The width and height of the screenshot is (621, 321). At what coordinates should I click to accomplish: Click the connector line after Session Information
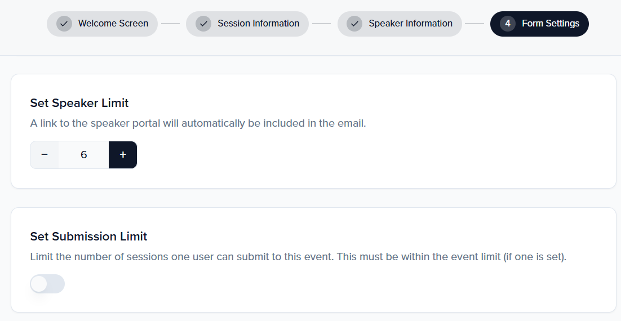[321, 24]
